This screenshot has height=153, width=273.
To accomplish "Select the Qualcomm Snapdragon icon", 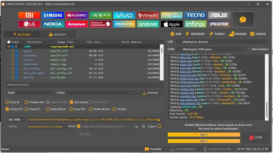I will click(x=100, y=24).
